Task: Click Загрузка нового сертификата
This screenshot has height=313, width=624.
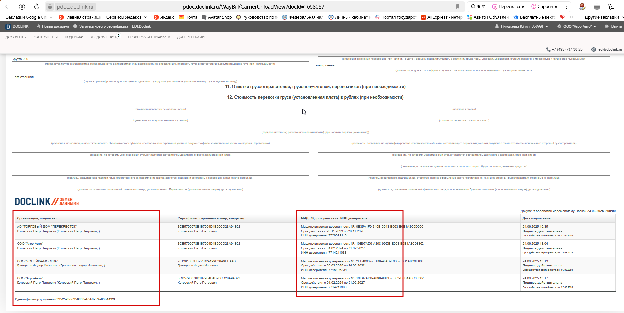Action: (x=100, y=26)
